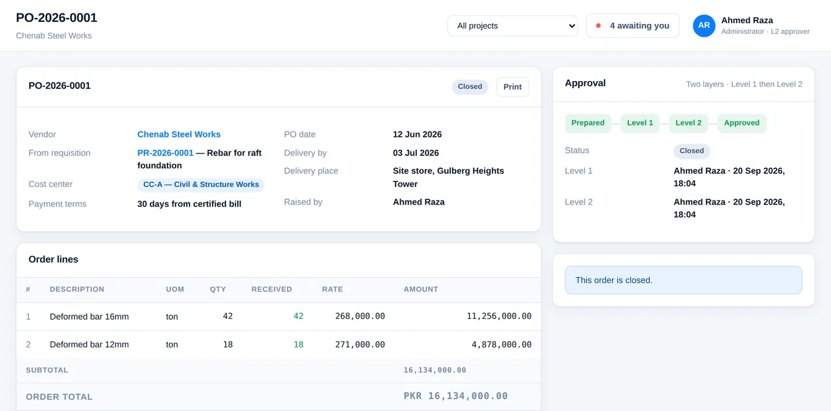
Task: Click the Closed badge beside Print
Action: pyautogui.click(x=470, y=87)
